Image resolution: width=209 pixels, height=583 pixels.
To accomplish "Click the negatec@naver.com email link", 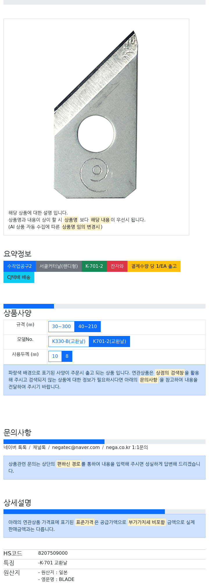I will tap(76, 448).
